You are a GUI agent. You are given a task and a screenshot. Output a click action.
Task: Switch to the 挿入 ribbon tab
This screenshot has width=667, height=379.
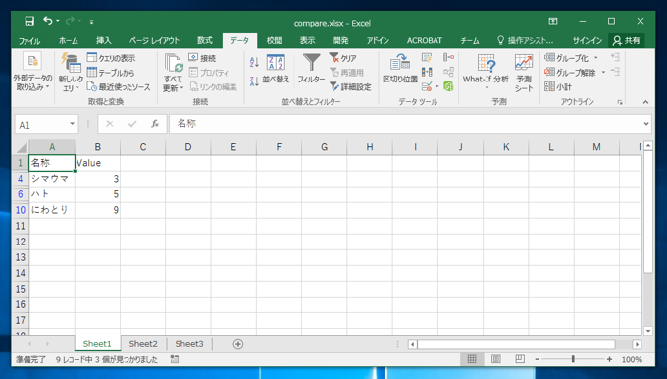[x=104, y=41]
